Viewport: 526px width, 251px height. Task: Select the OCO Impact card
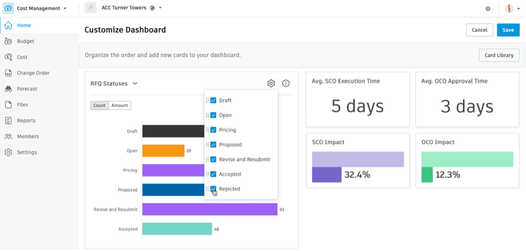pyautogui.click(x=467, y=161)
